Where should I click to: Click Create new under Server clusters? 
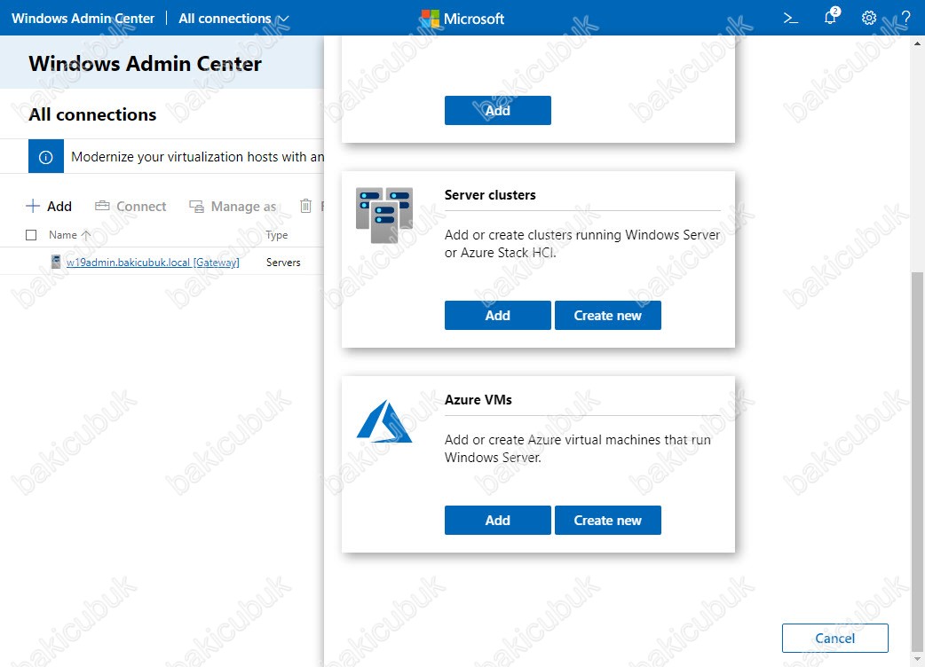click(x=607, y=315)
